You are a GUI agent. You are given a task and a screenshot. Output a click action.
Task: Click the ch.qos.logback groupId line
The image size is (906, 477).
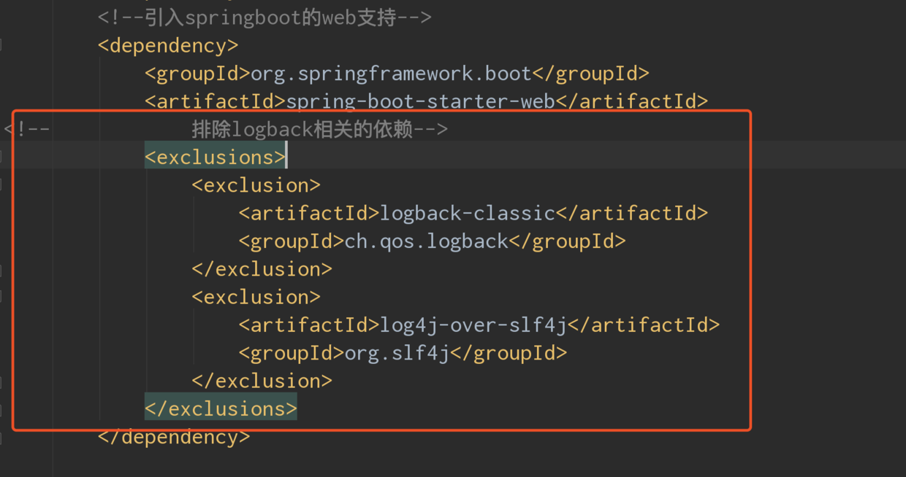[x=432, y=241]
